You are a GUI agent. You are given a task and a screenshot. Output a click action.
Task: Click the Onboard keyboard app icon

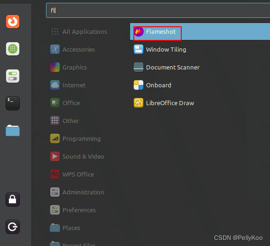coord(139,85)
